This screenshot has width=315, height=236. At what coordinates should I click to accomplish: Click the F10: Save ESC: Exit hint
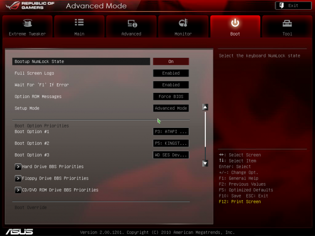(x=243, y=196)
